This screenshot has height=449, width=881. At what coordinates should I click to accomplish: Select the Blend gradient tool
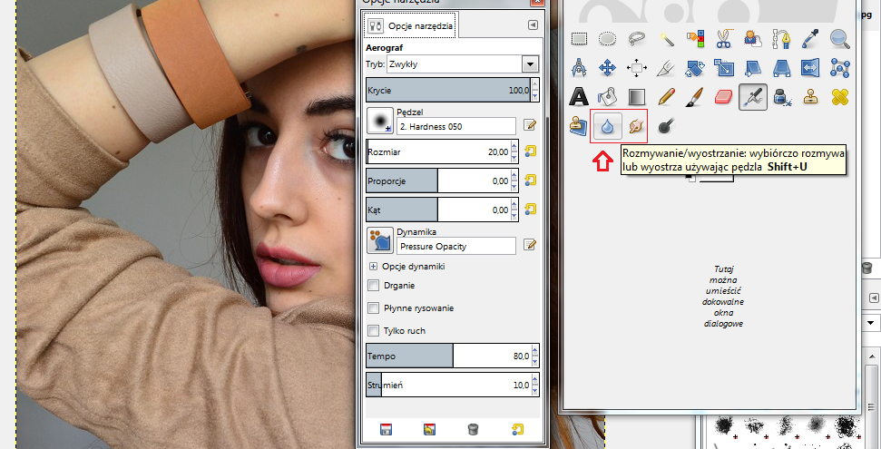click(x=637, y=97)
